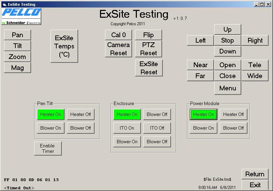
Task: Trigger ExSite Reset
Action: (x=149, y=68)
